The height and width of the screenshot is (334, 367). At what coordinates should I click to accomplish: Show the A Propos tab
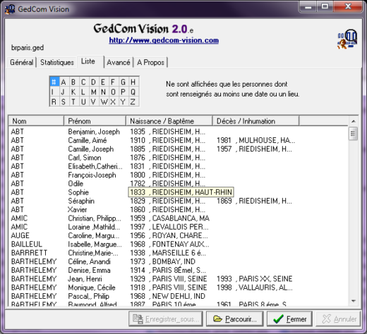150,63
